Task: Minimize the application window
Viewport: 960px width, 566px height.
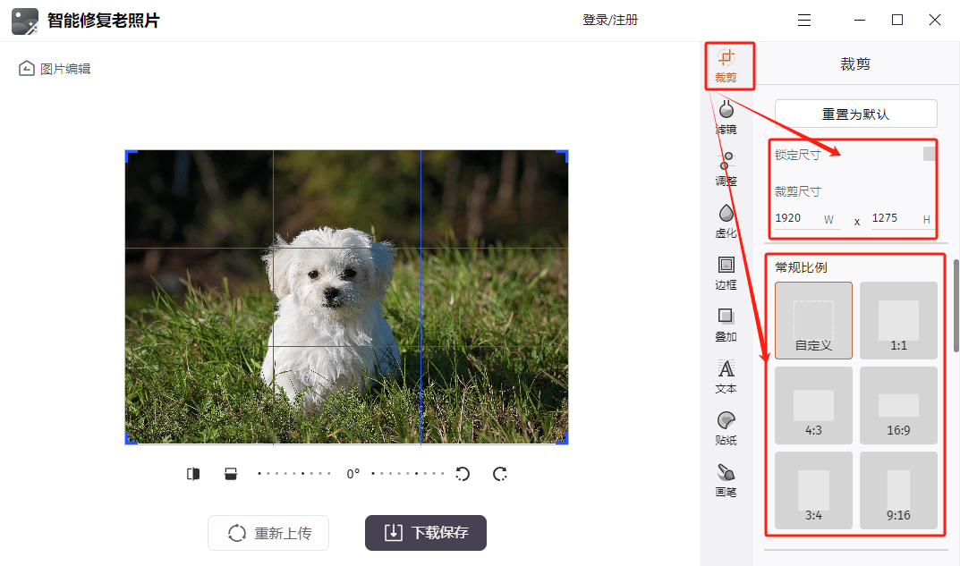Action: (x=860, y=21)
